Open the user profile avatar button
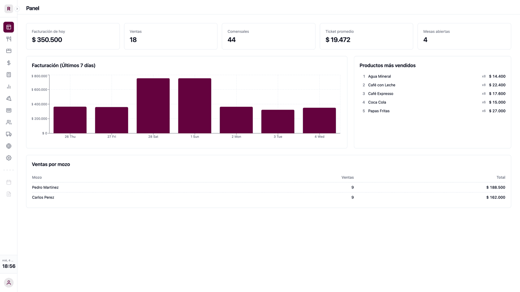The width and height of the screenshot is (520, 292). (x=9, y=283)
